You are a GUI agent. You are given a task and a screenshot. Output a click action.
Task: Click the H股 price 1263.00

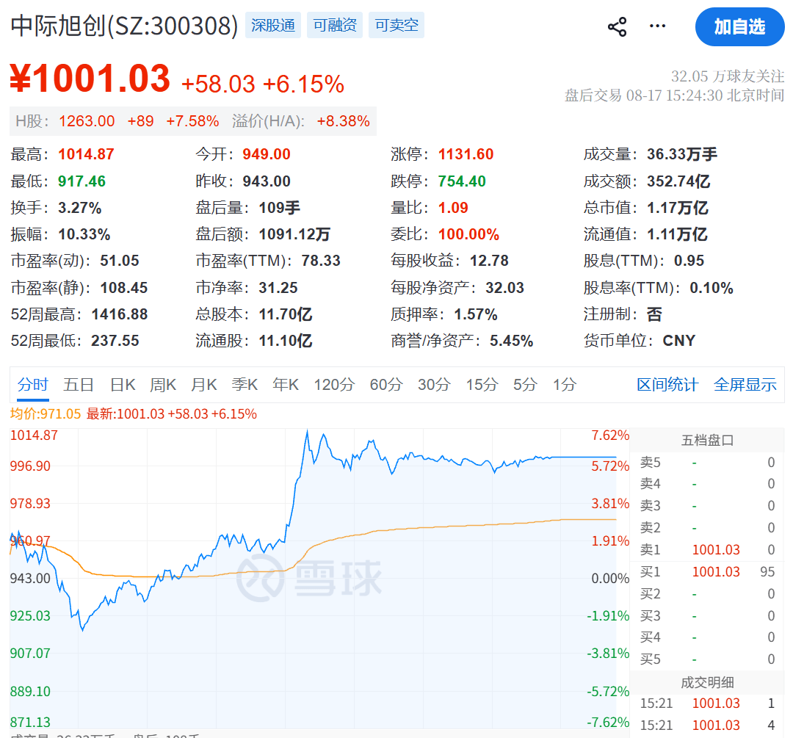pos(87,121)
